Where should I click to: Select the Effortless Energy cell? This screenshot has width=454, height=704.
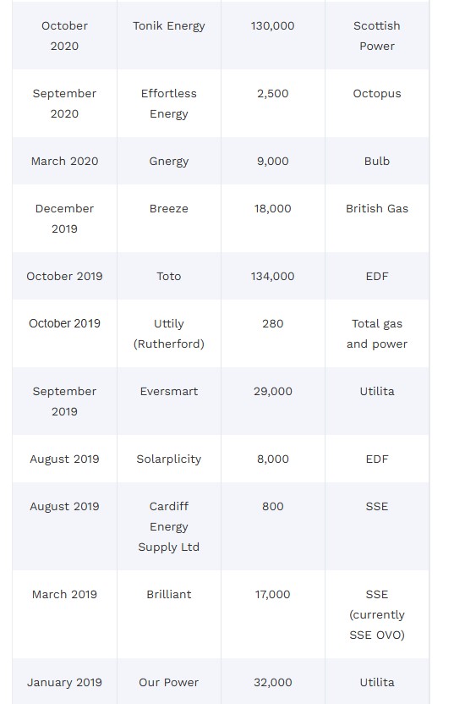(x=169, y=104)
